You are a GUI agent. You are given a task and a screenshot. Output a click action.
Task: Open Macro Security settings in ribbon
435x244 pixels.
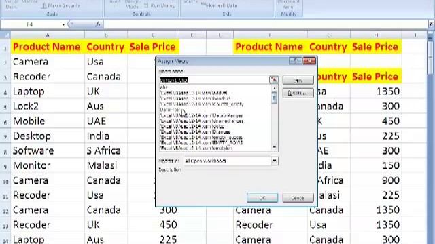pos(60,5)
